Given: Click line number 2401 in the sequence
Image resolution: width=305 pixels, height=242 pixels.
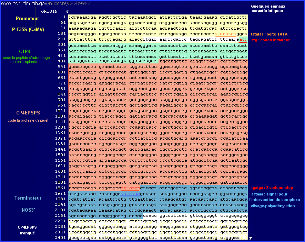Looking at the screenshot, I should click(60, 238).
